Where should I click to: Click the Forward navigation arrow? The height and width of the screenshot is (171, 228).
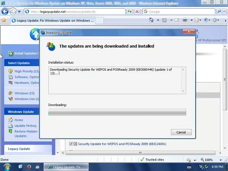13,11
